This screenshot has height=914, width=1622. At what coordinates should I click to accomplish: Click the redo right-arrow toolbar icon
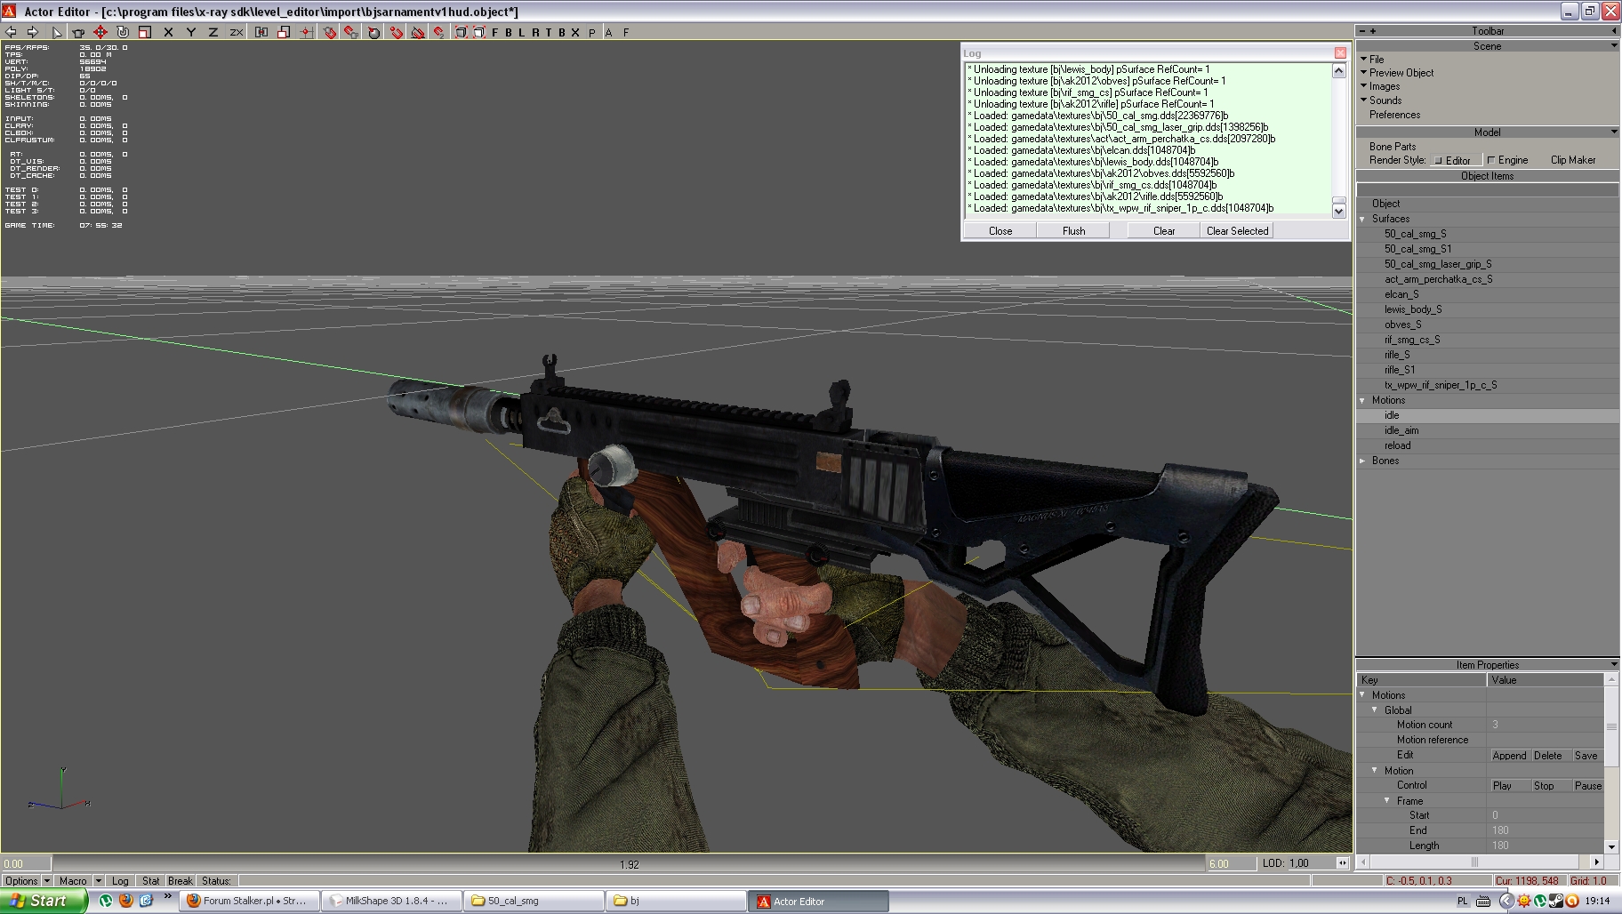click(x=32, y=32)
